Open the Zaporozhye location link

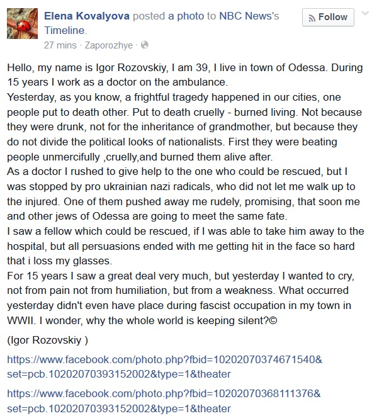108,45
